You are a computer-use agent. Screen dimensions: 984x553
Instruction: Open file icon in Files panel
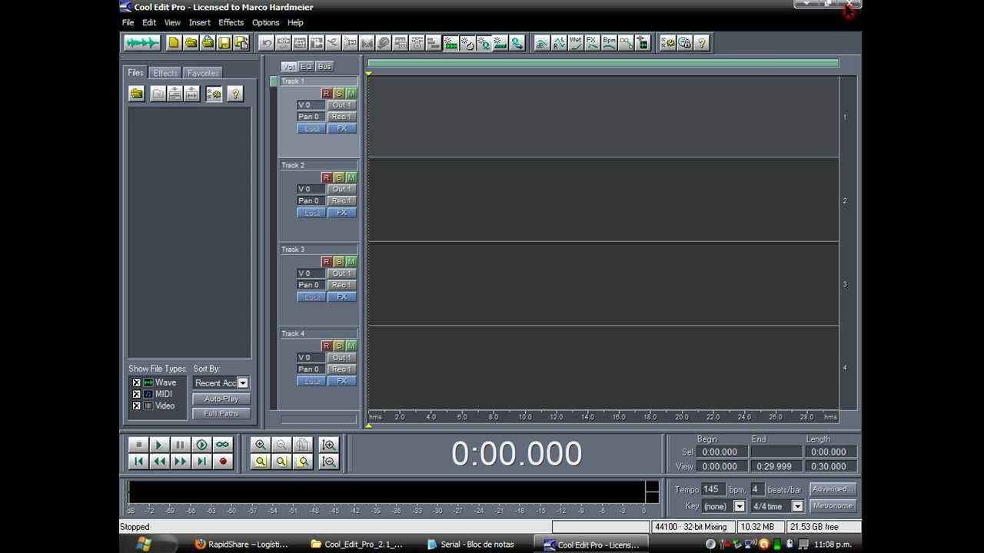(x=137, y=94)
